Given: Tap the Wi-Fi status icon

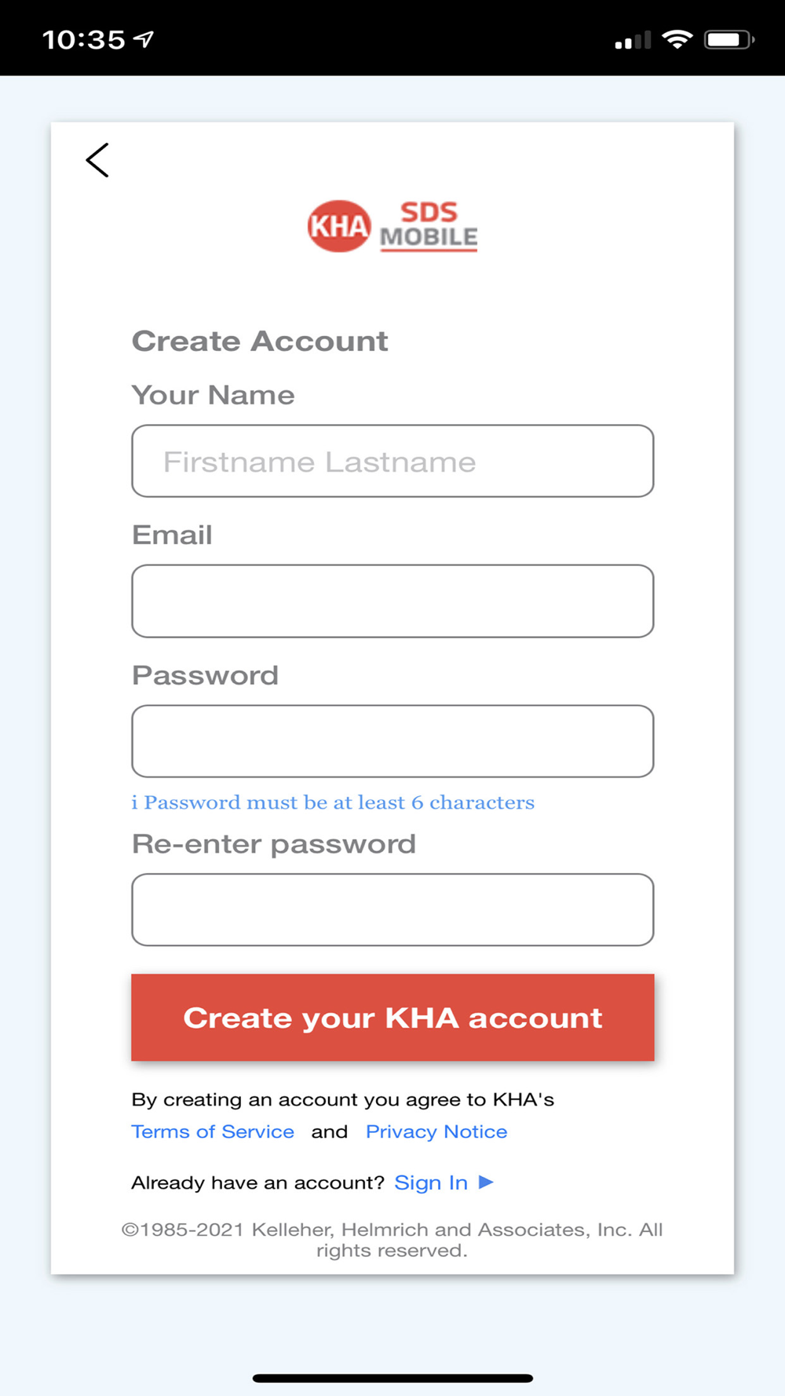Looking at the screenshot, I should click(677, 39).
